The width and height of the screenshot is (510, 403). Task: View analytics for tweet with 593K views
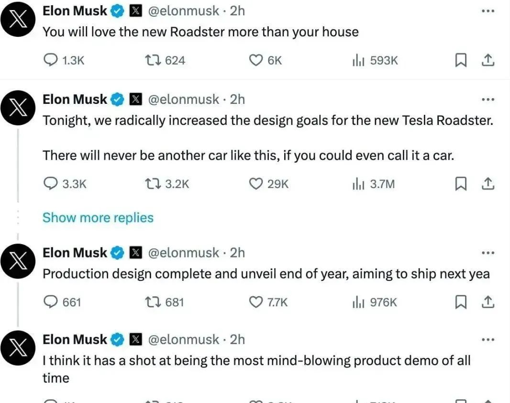(x=359, y=60)
